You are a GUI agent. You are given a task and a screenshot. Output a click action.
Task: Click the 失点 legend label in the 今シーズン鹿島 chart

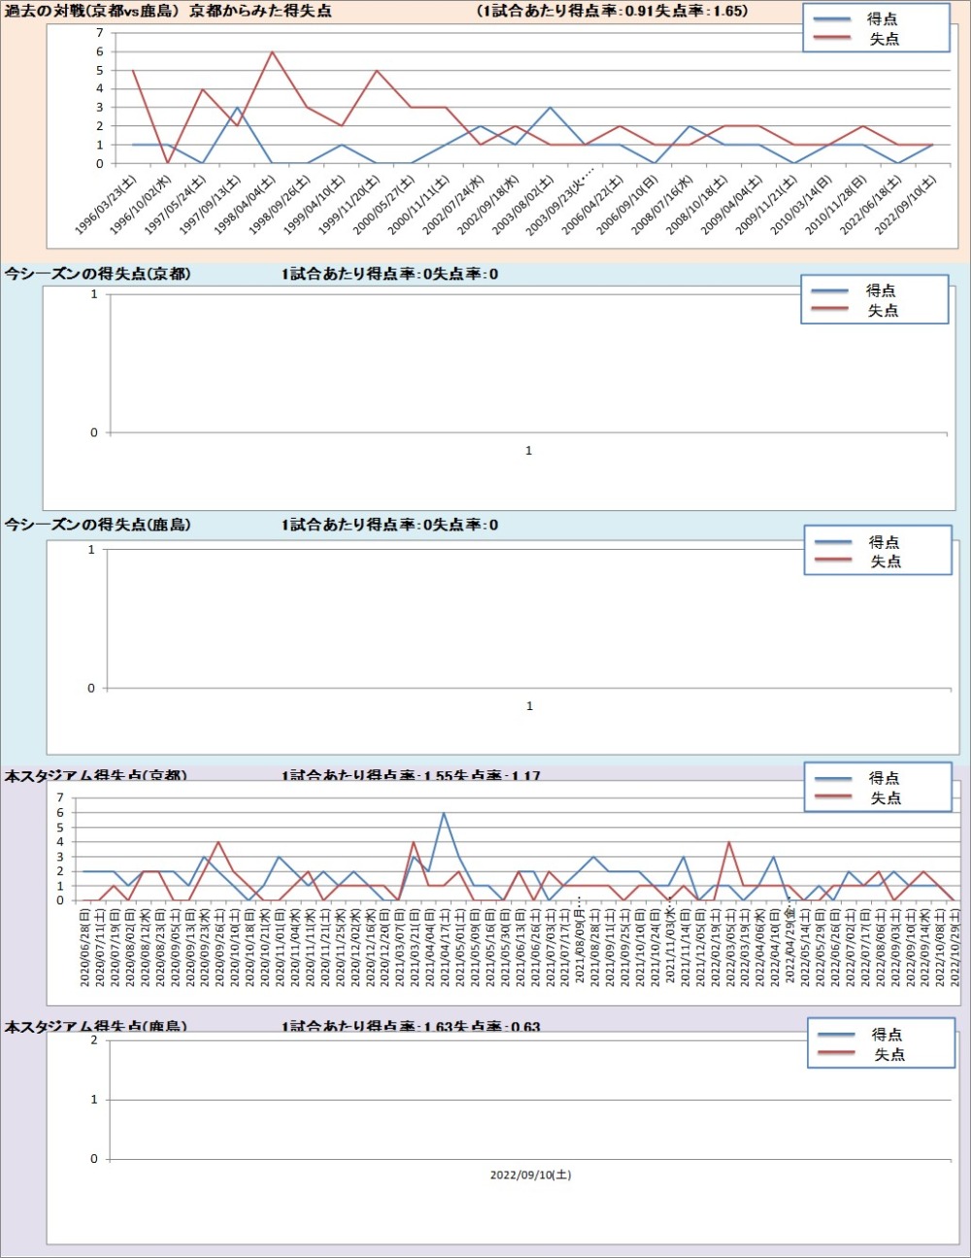[x=885, y=561]
